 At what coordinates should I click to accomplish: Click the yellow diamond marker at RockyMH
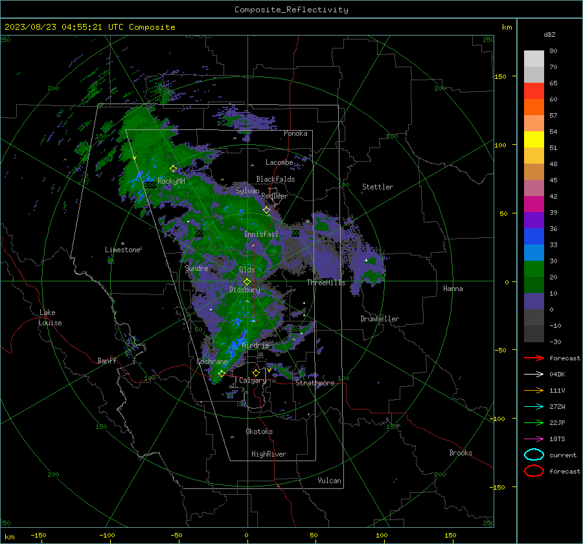click(173, 169)
